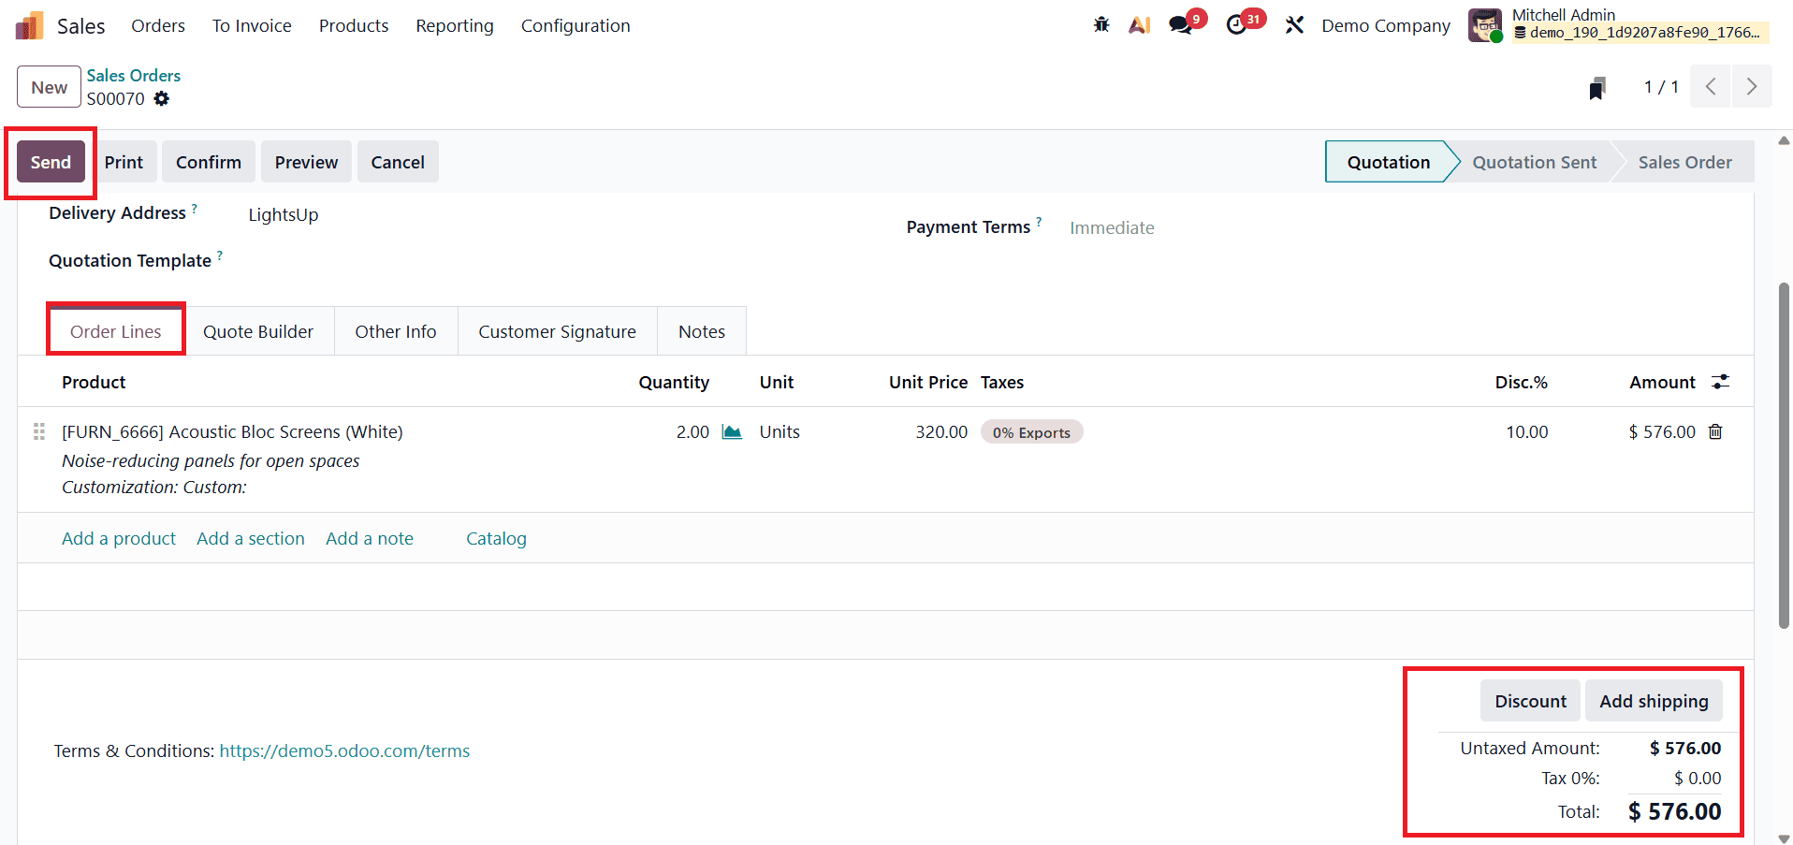Open the debug/bug icon in the header
Viewport: 1793px width, 845px height.
point(1101,24)
